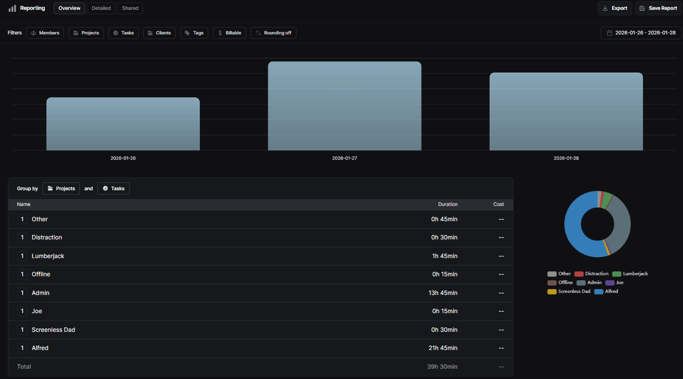This screenshot has width=683, height=379.
Task: Expand the Other project row
Action: [22, 219]
